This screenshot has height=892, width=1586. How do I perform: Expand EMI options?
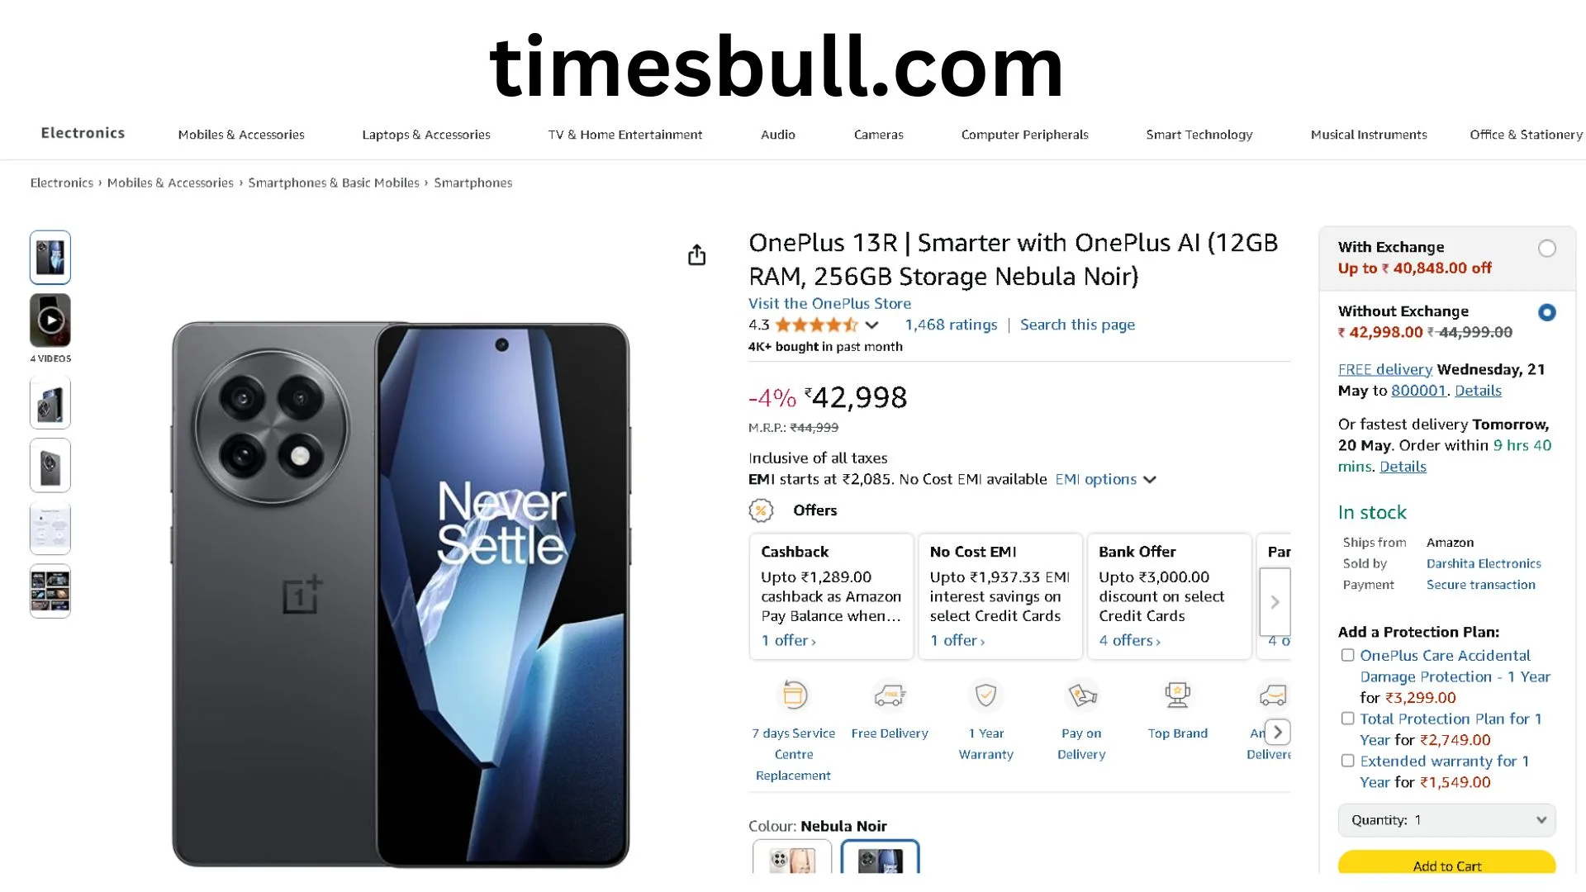point(1105,479)
